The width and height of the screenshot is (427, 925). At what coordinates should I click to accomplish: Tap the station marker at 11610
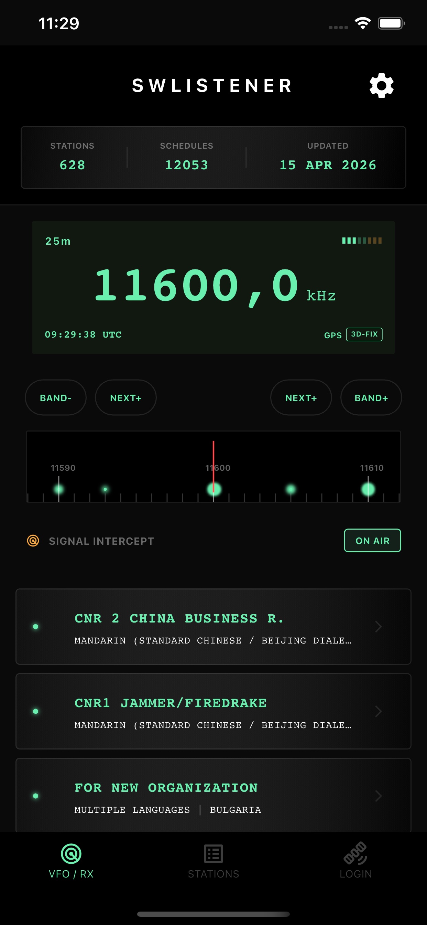point(368,489)
